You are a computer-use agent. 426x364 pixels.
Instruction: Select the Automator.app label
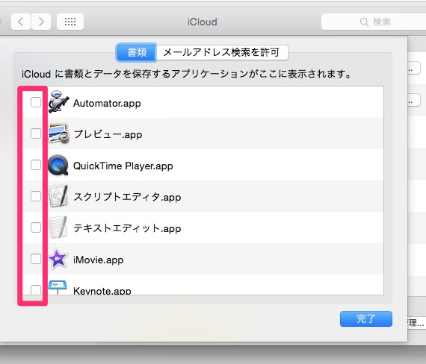pos(107,104)
